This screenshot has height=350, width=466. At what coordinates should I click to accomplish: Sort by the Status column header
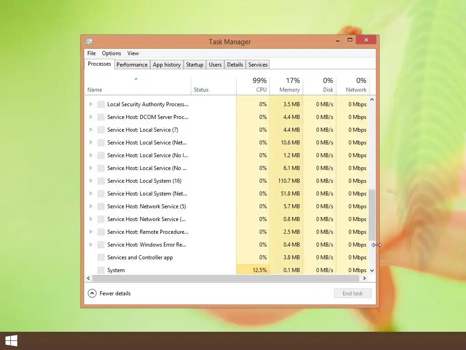214,85
